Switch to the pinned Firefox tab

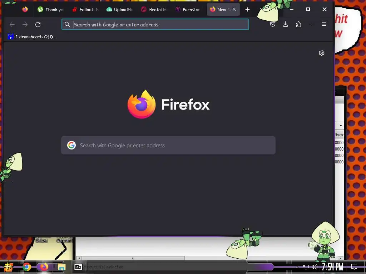point(25,9)
